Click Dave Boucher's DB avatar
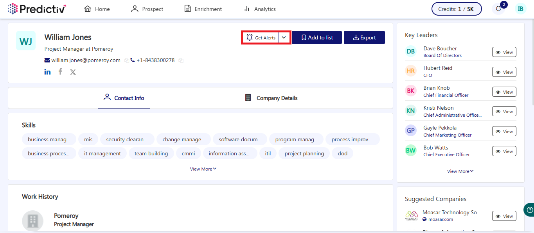534x233 pixels. coord(411,51)
